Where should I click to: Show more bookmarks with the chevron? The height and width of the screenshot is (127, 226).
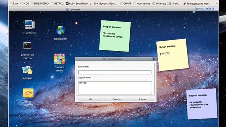click(x=216, y=4)
